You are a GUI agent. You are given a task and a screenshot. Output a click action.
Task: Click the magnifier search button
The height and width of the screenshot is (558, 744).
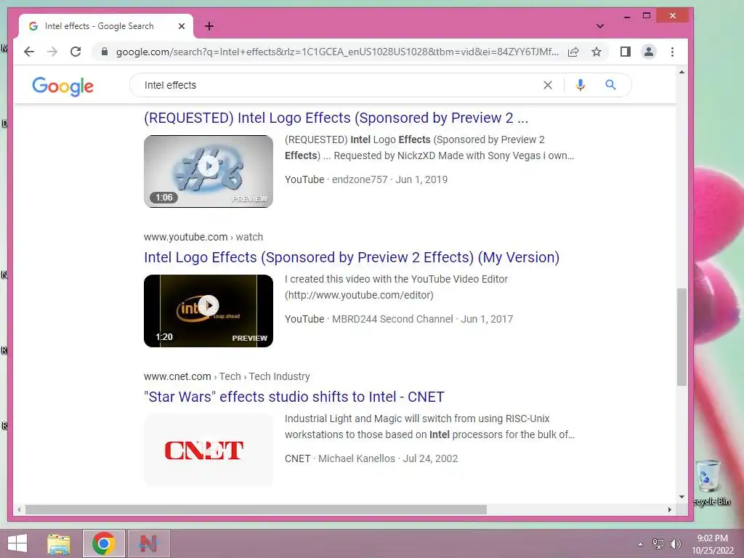point(610,85)
